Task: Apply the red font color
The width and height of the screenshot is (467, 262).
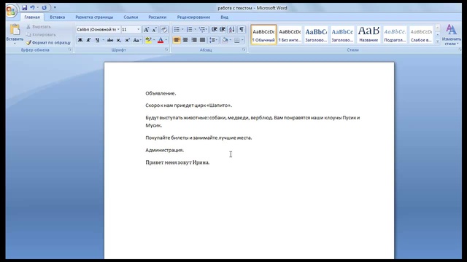Action: point(161,40)
